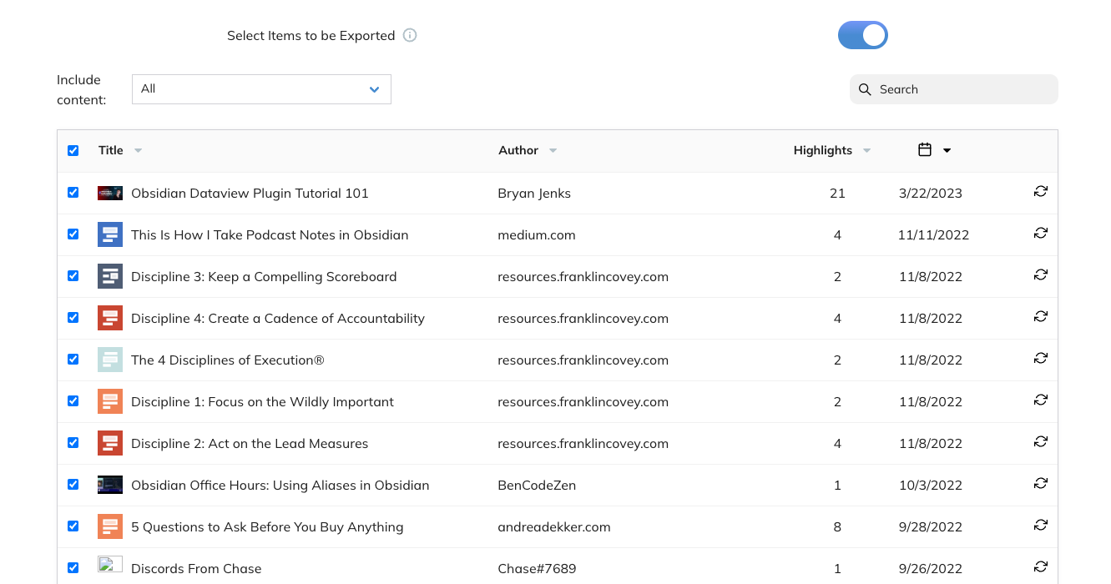1111x584 pixels.
Task: Uncheck The 4 Disciplines of Execution checkbox
Action: [73, 360]
